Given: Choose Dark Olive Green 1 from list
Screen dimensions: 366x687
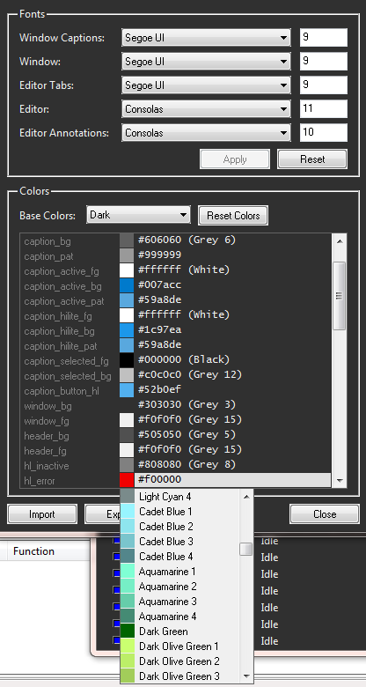Looking at the screenshot, I should [x=180, y=646].
